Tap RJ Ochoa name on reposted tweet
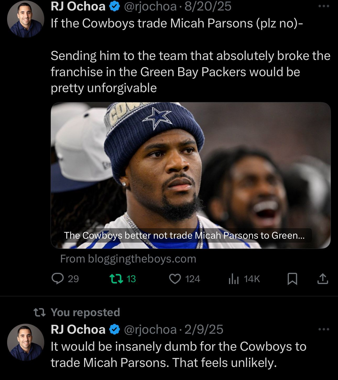This screenshot has width=338, height=380. (78, 329)
